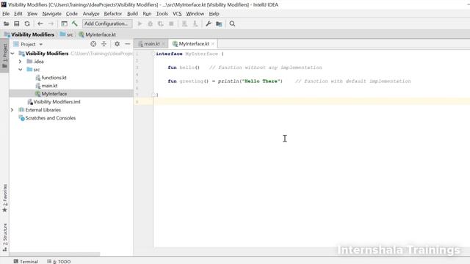Viewport: 470px width, 264px height.
Task: Click the Run with Coverage icon
Action: pos(161,23)
